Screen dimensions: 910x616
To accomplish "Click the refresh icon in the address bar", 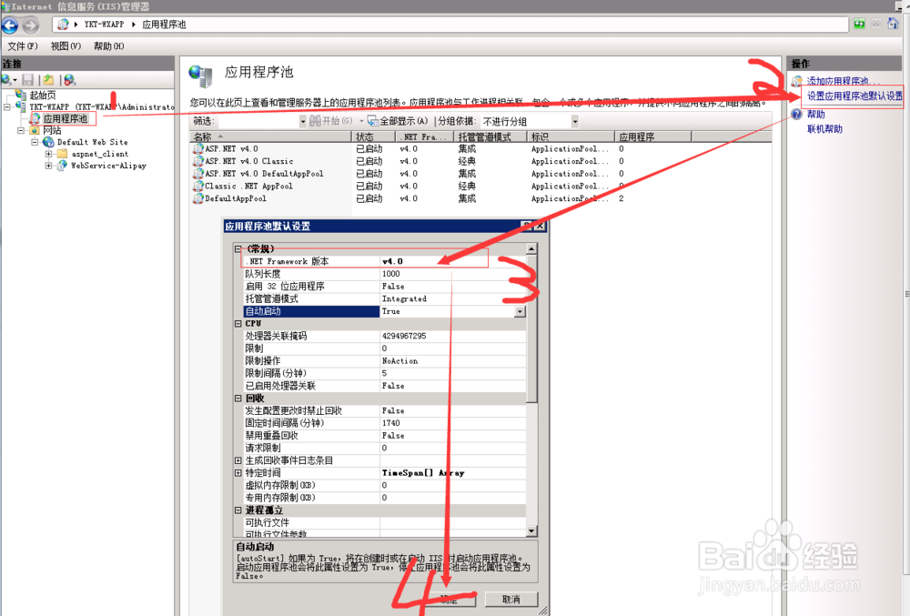I will tap(859, 24).
